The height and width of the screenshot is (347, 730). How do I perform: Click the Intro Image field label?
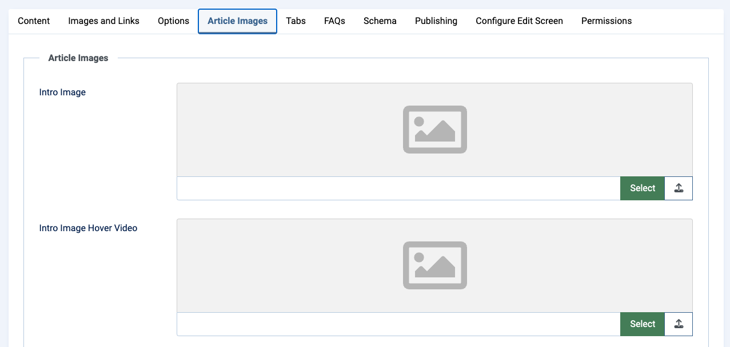62,92
